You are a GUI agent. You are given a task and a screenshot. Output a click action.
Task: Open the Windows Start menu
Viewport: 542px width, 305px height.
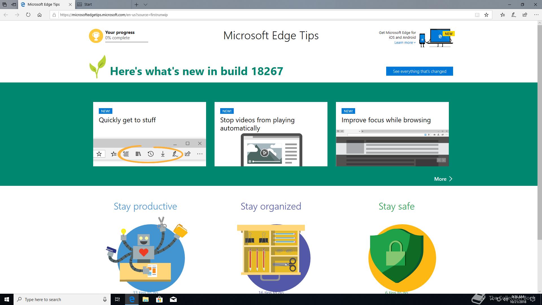(x=7, y=299)
